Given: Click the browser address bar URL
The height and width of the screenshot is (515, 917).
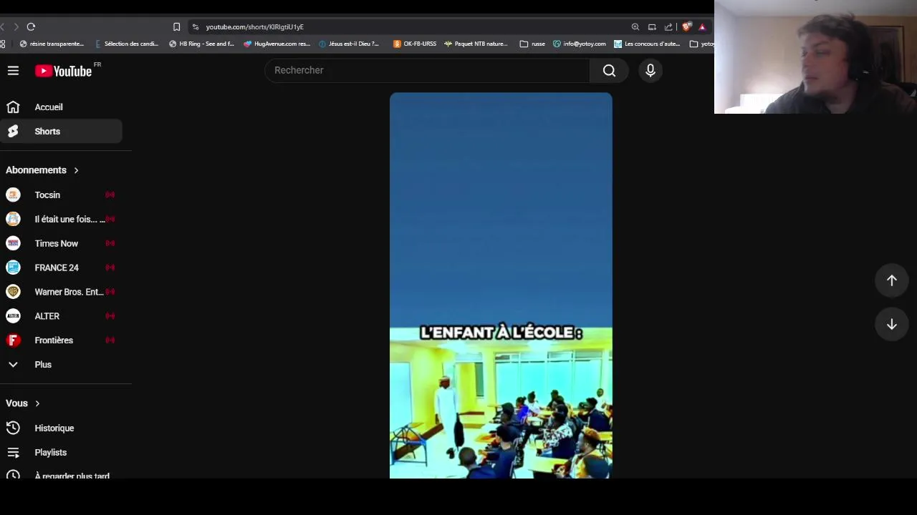Looking at the screenshot, I should coord(254,27).
